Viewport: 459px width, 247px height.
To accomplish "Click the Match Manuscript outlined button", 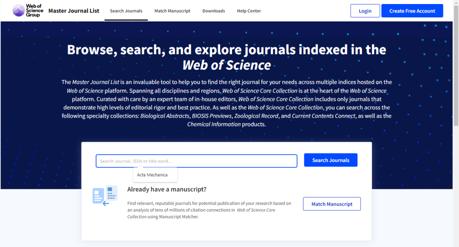I will pos(332,204).
